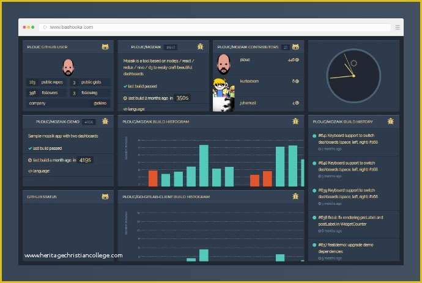Click the first red bar in mozaik histogram
This screenshot has width=422, height=283.
point(153,178)
